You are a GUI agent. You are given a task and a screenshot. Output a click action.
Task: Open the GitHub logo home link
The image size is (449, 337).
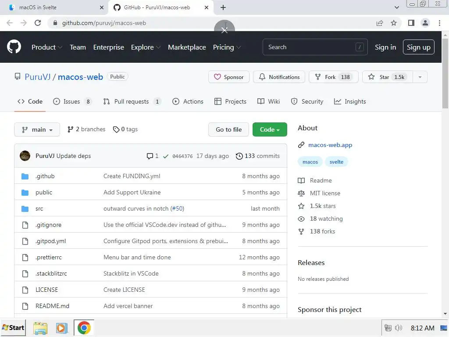coord(14,47)
